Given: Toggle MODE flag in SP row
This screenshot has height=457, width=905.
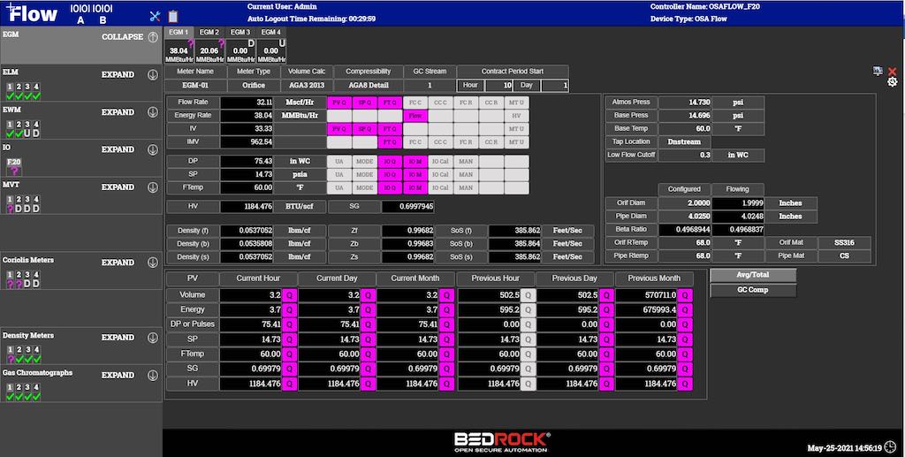Looking at the screenshot, I should pyautogui.click(x=365, y=174).
